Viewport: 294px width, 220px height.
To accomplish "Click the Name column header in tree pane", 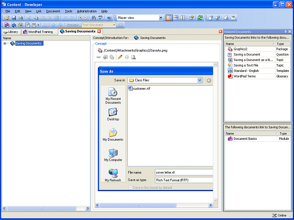I will [46, 38].
